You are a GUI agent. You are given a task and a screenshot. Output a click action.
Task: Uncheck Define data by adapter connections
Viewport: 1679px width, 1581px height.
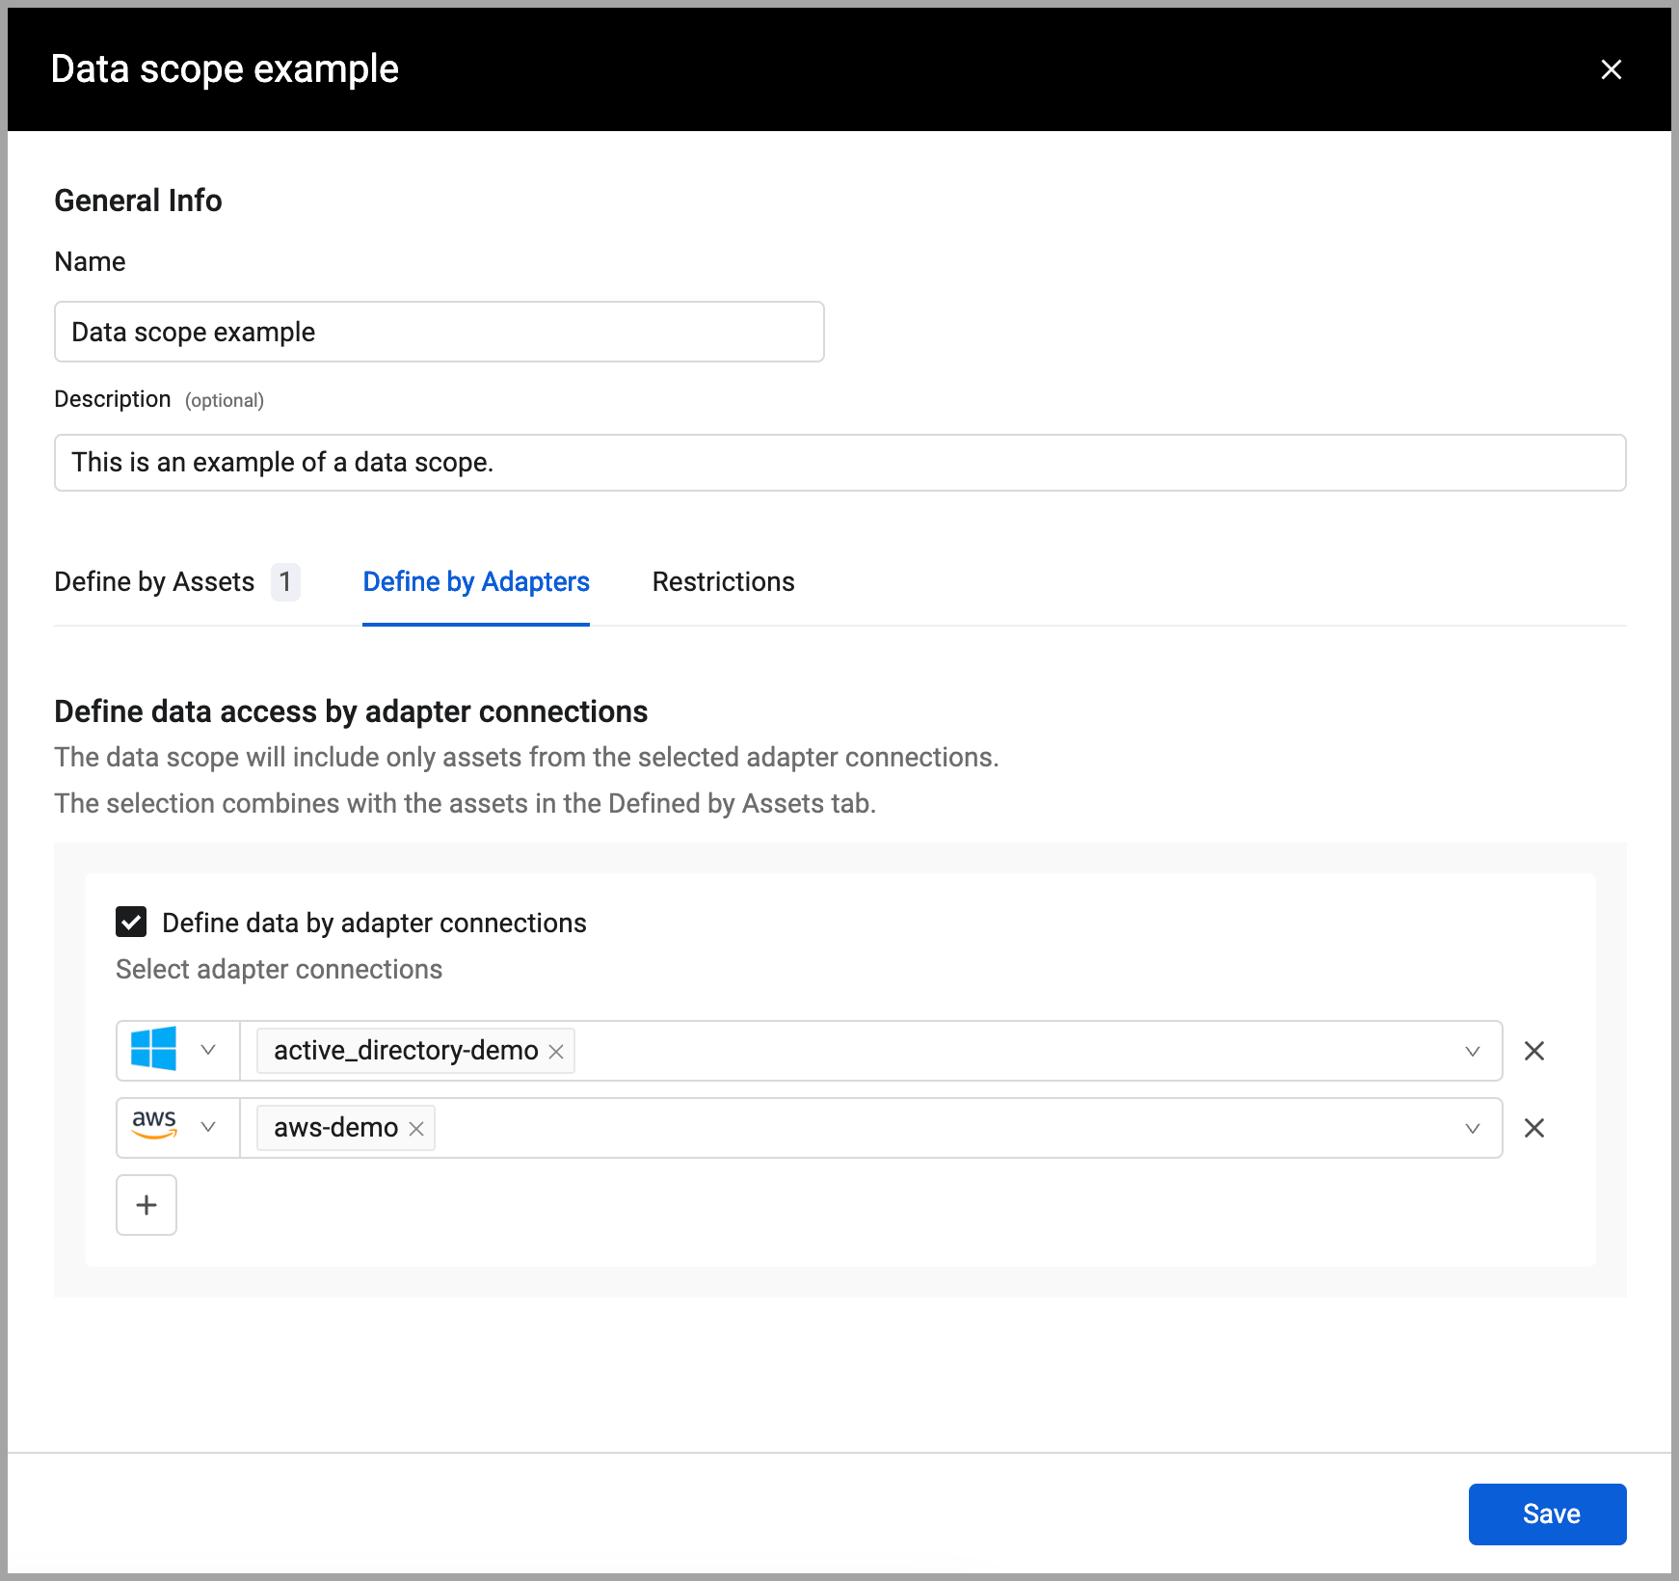pos(131,923)
